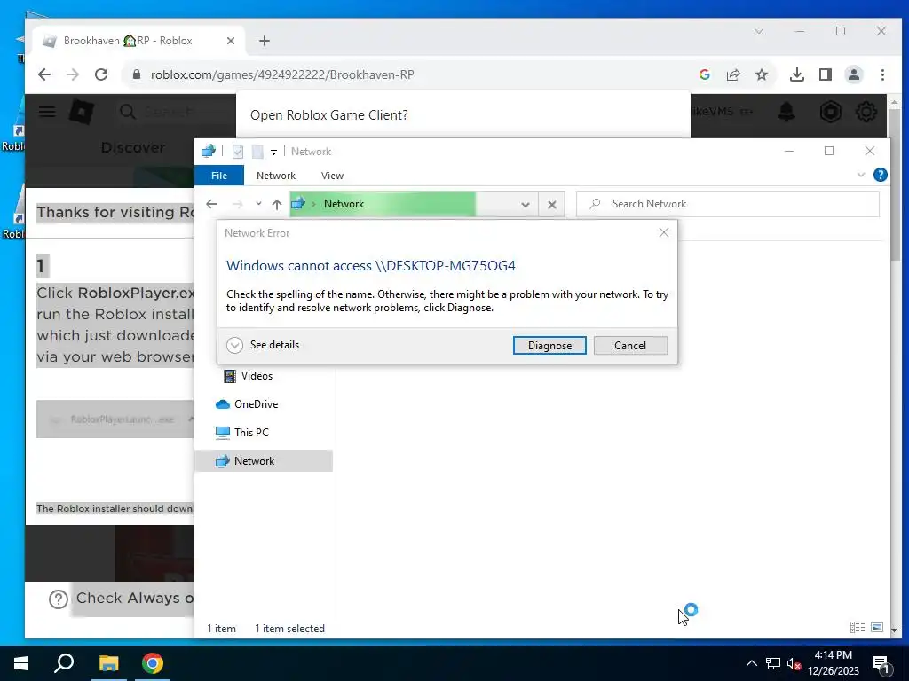Click Chrome in the taskbar
Image resolution: width=909 pixels, height=681 pixels.
pyautogui.click(x=153, y=663)
